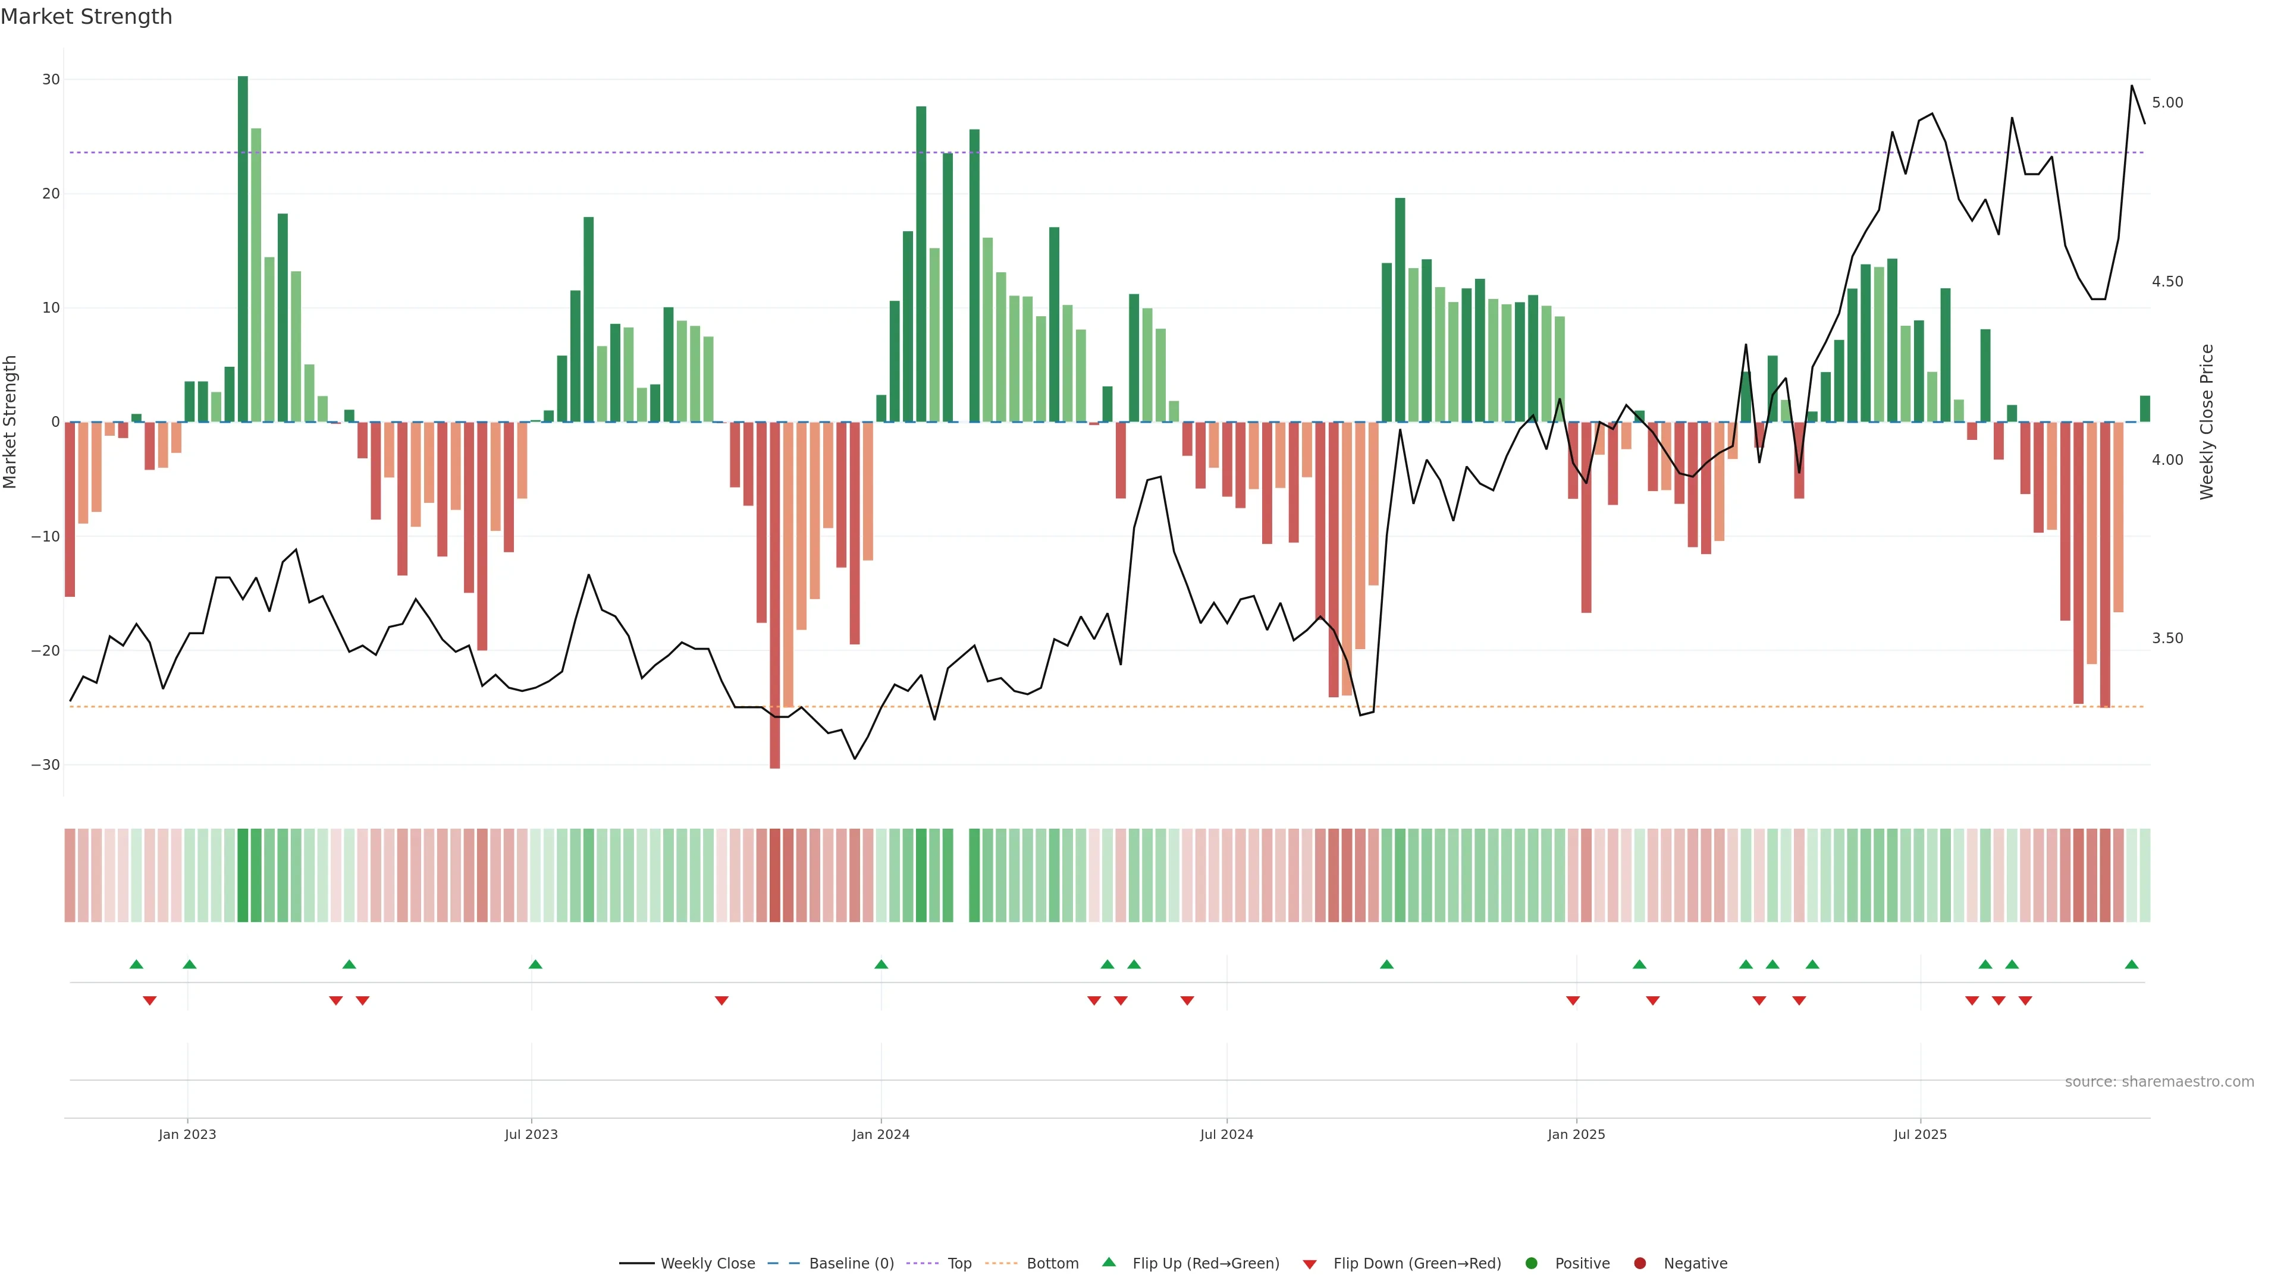Click the Negative red circle legend icon
2284x1284 pixels.
pos(1639,1263)
